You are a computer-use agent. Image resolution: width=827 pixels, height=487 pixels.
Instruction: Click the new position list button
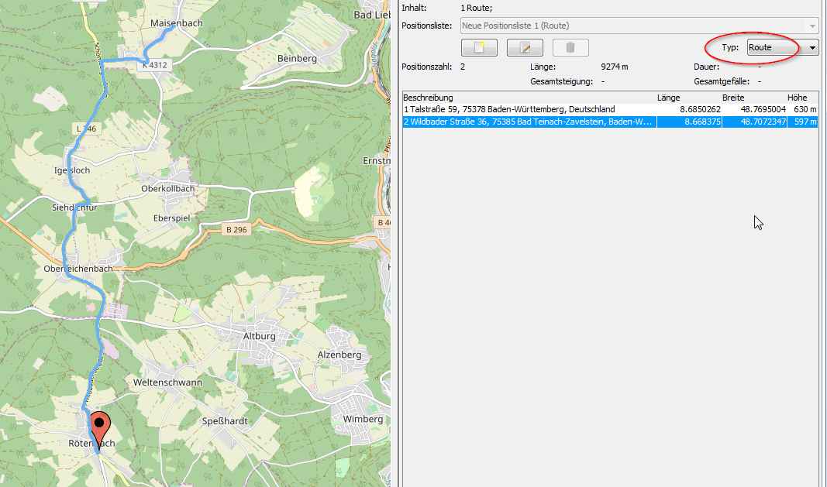click(x=478, y=48)
